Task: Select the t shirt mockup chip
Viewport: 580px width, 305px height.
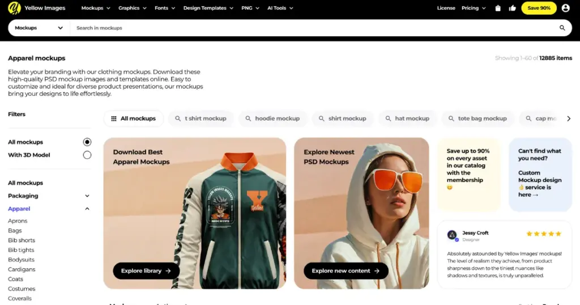Action: click(201, 118)
